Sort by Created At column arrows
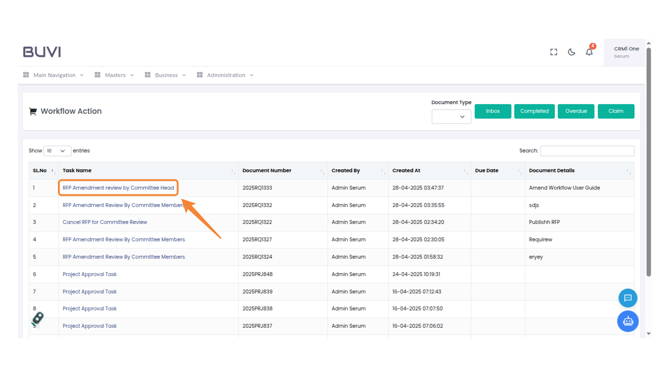This screenshot has width=670, height=377. pyautogui.click(x=466, y=171)
